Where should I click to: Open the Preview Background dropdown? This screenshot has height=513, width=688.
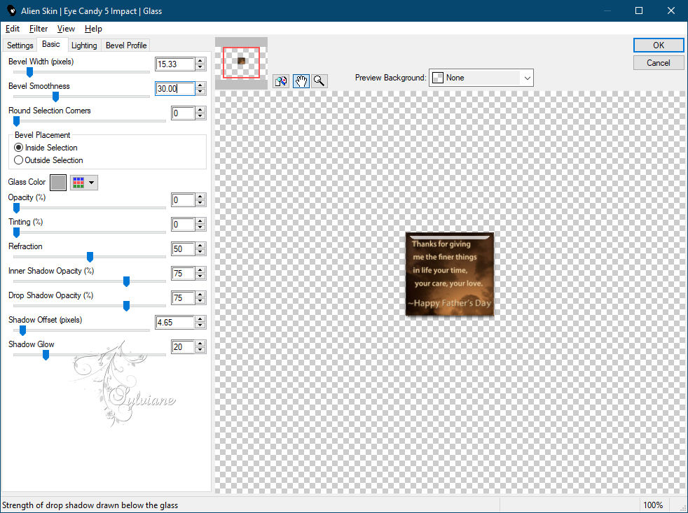pos(481,78)
